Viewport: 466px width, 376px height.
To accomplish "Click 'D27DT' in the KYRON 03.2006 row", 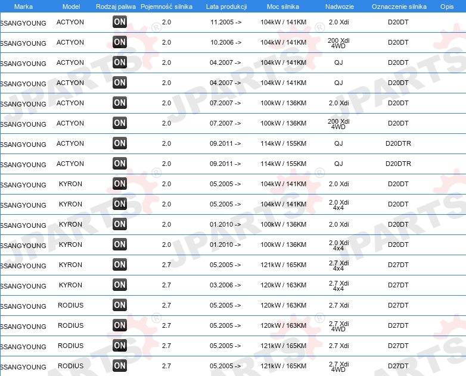I will (x=398, y=285).
